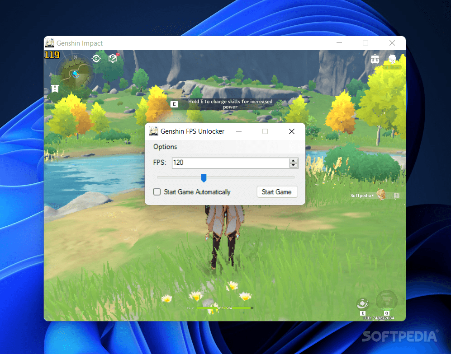
Task: Activate the elemental skill eye icon
Action: pyautogui.click(x=363, y=304)
